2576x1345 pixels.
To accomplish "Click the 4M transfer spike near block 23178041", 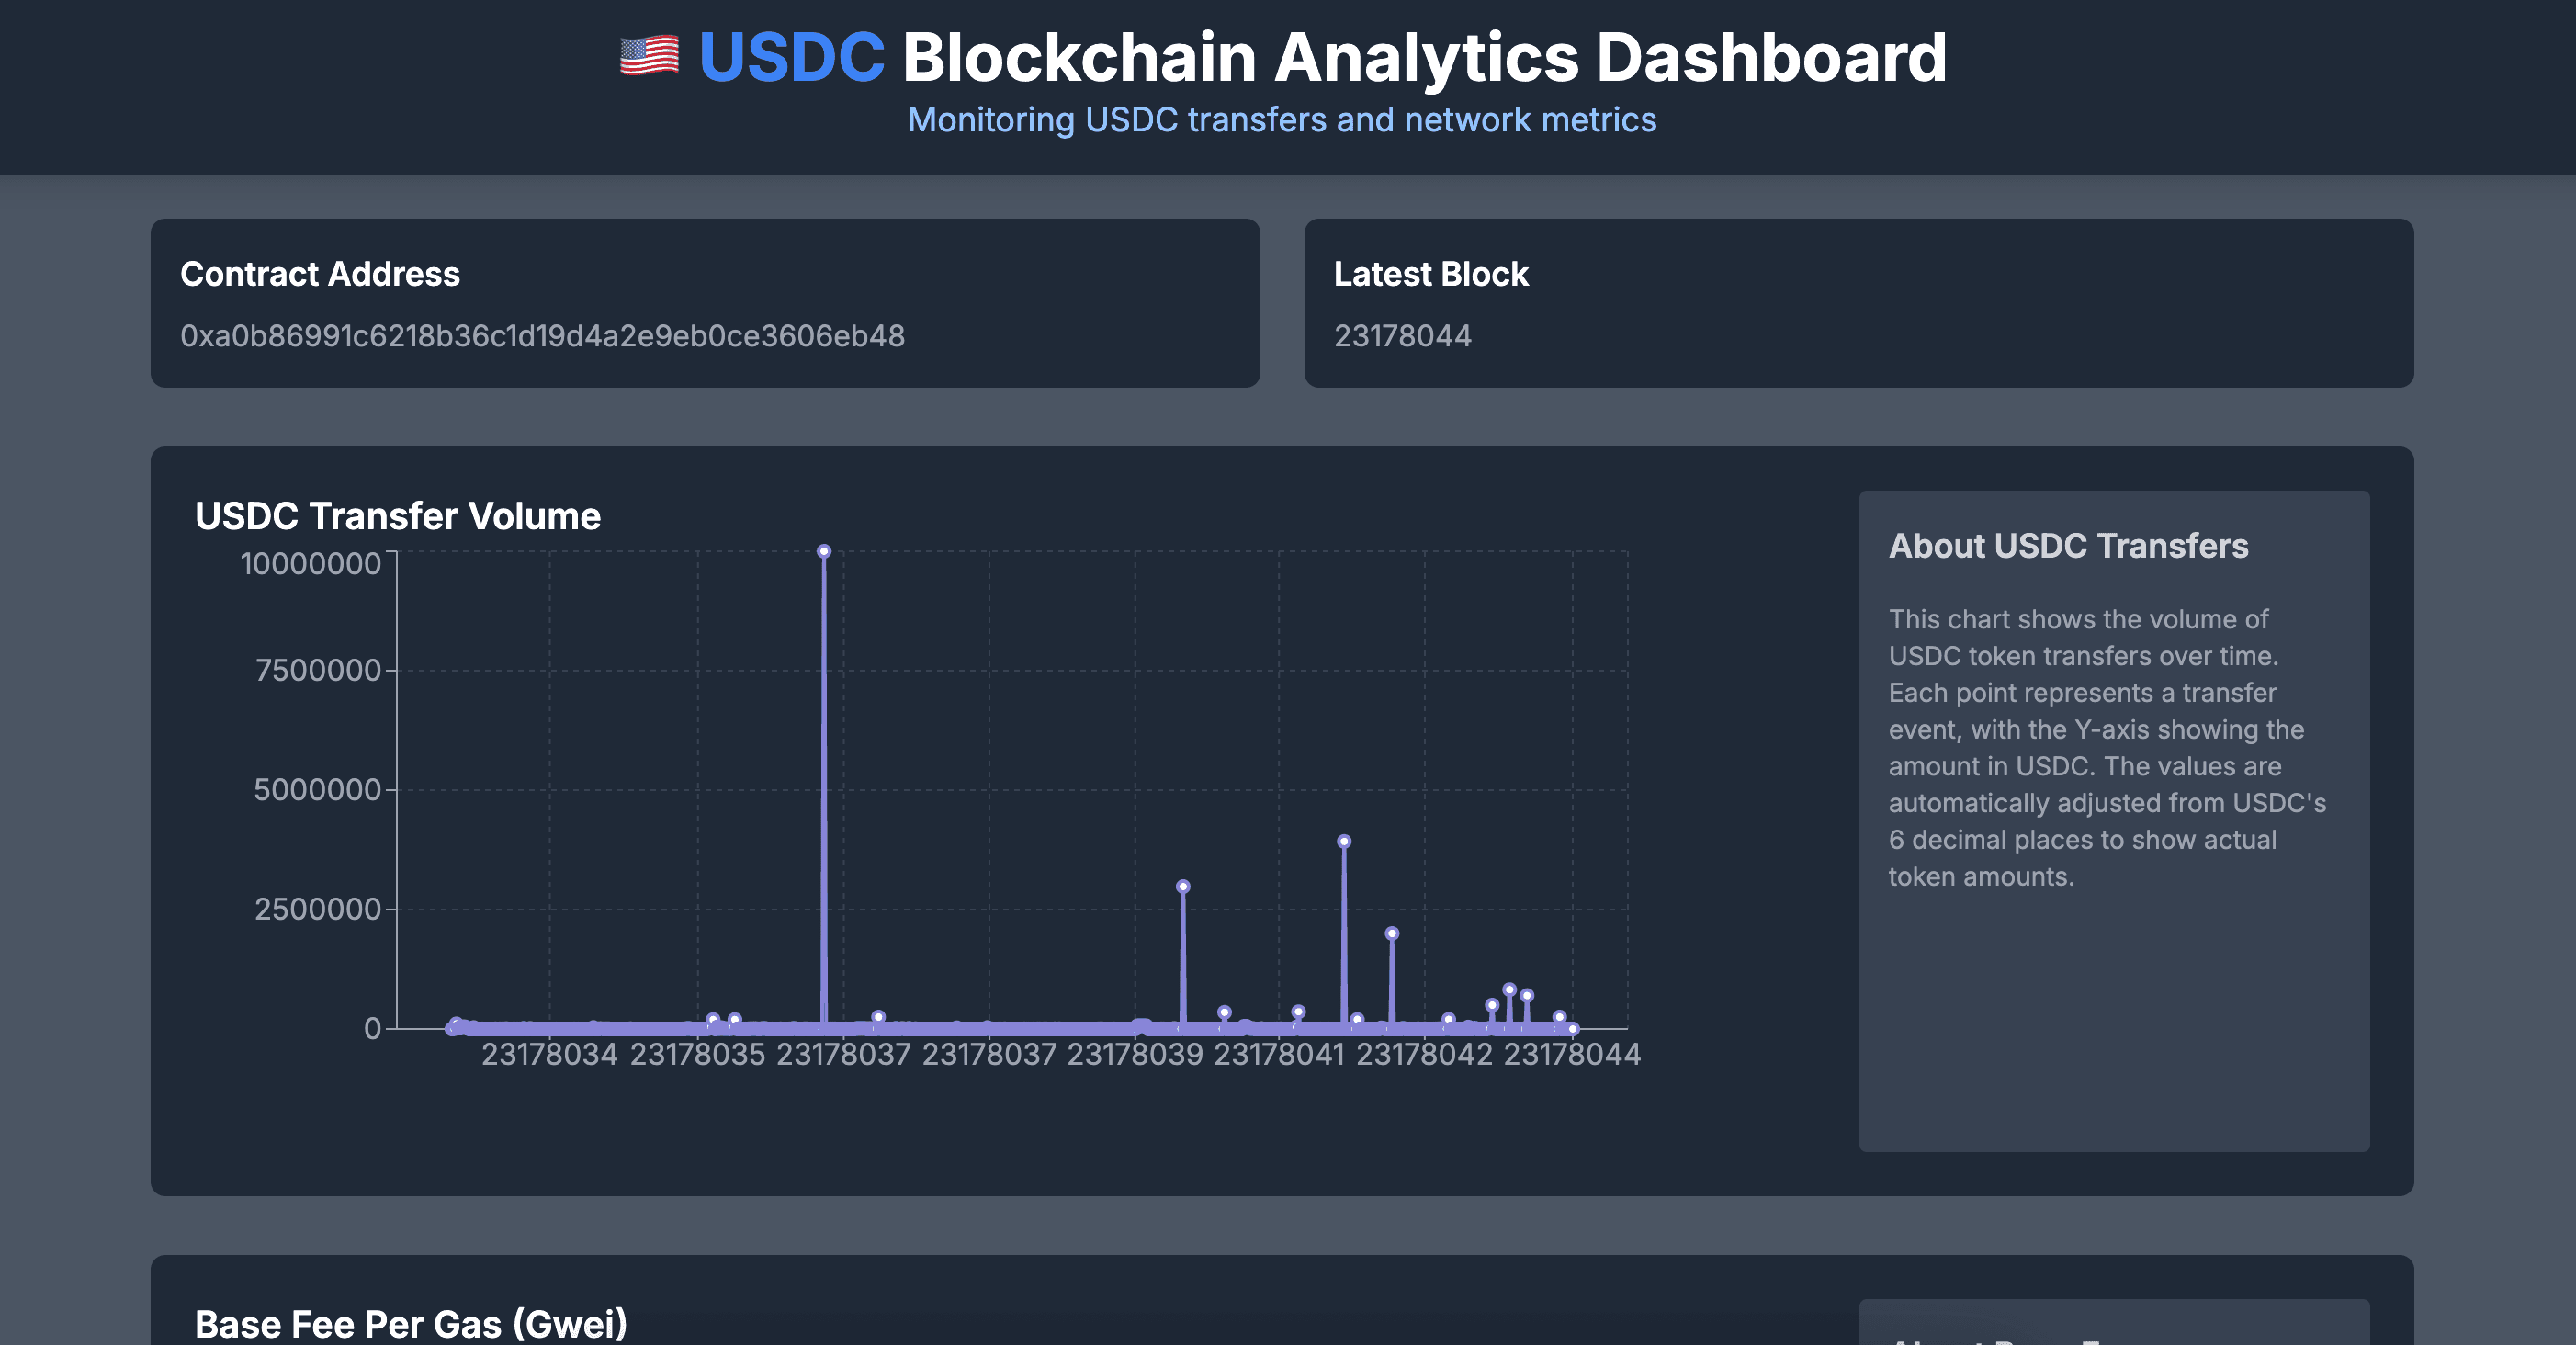I will coord(1344,841).
